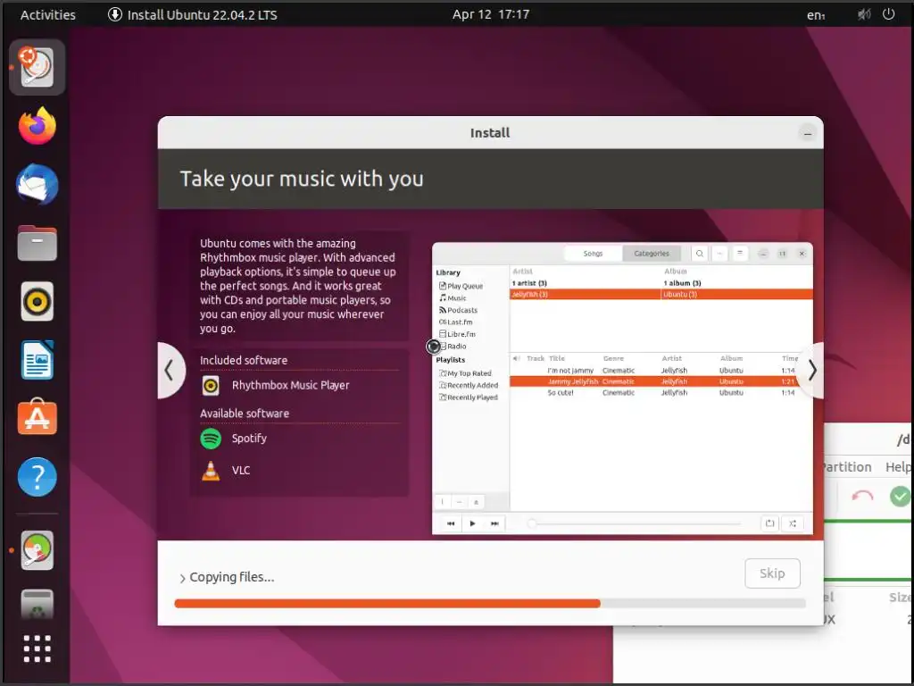Open the Help menu in the background window
This screenshot has width=914, height=686.
898,466
